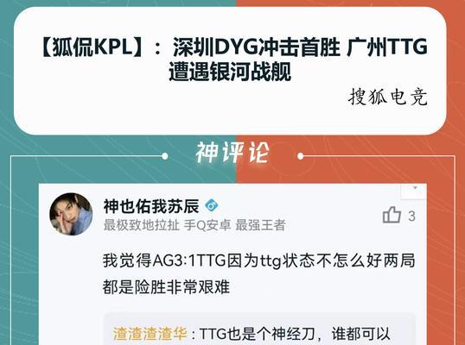Click the like count number 3
The width and height of the screenshot is (465, 345).
(411, 216)
